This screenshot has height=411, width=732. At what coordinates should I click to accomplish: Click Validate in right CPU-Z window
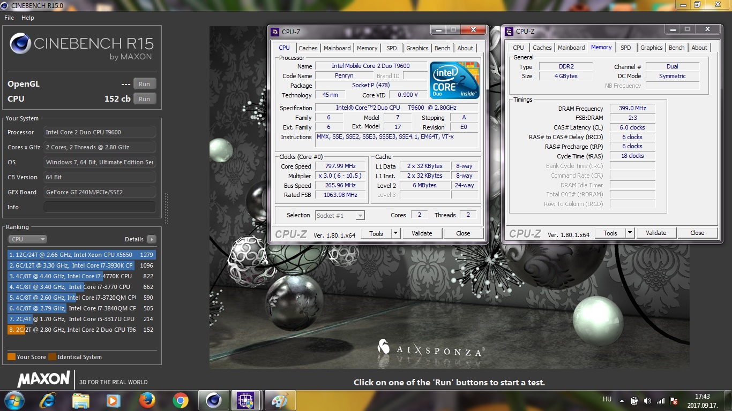pyautogui.click(x=656, y=233)
